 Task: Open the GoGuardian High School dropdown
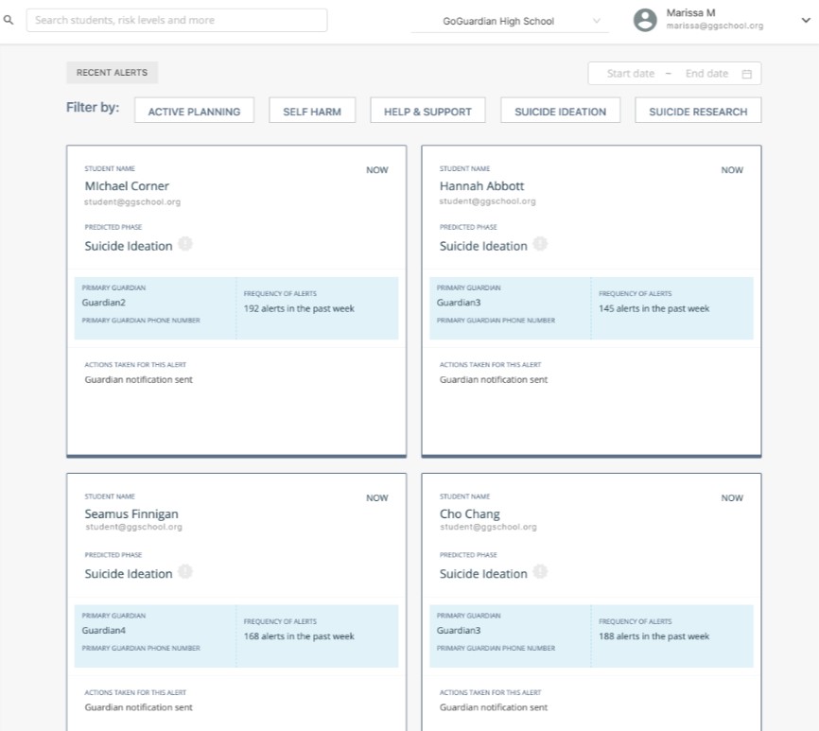point(510,22)
